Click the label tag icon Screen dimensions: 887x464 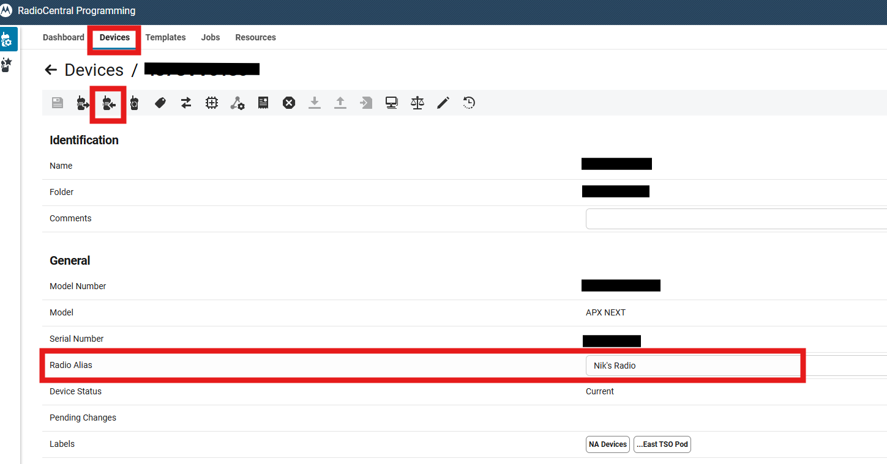coord(160,103)
